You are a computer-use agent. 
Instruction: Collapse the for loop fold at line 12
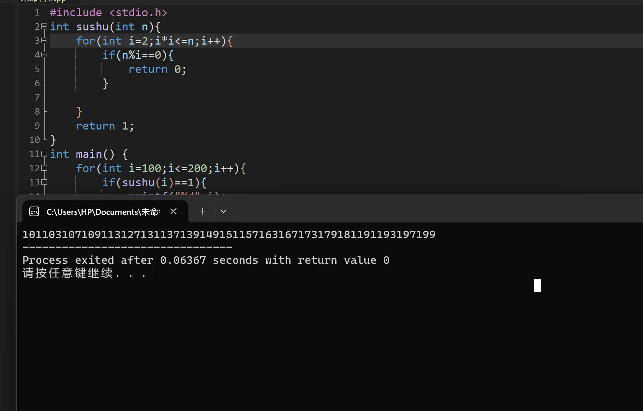click(44, 168)
